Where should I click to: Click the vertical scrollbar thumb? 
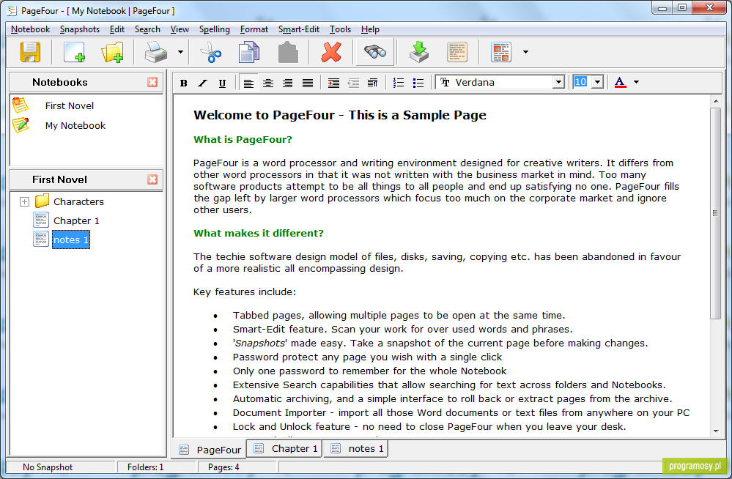[x=715, y=213]
